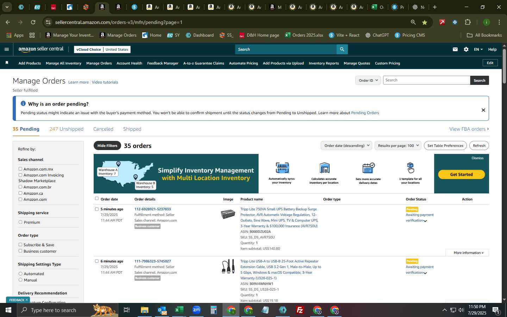The height and width of the screenshot is (317, 507).
Task: Open Feedback Manager in nav bar
Action: pos(163,63)
